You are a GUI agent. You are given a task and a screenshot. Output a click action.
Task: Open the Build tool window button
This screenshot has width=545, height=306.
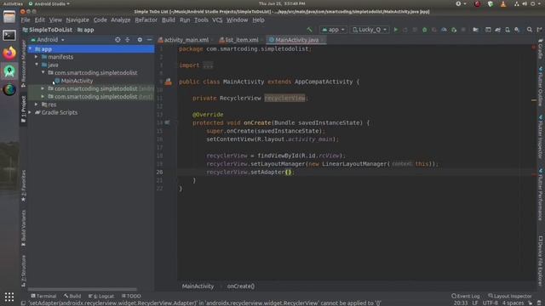pos(72,296)
